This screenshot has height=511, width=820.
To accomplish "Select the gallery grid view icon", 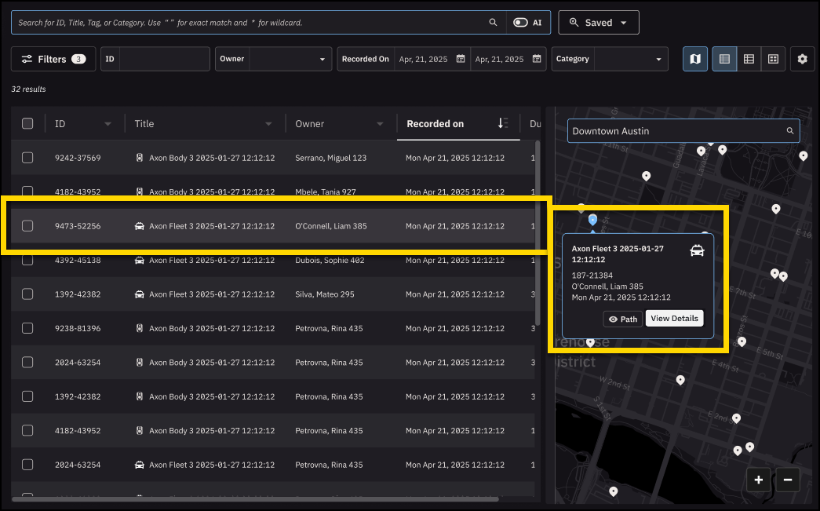I will (x=773, y=59).
